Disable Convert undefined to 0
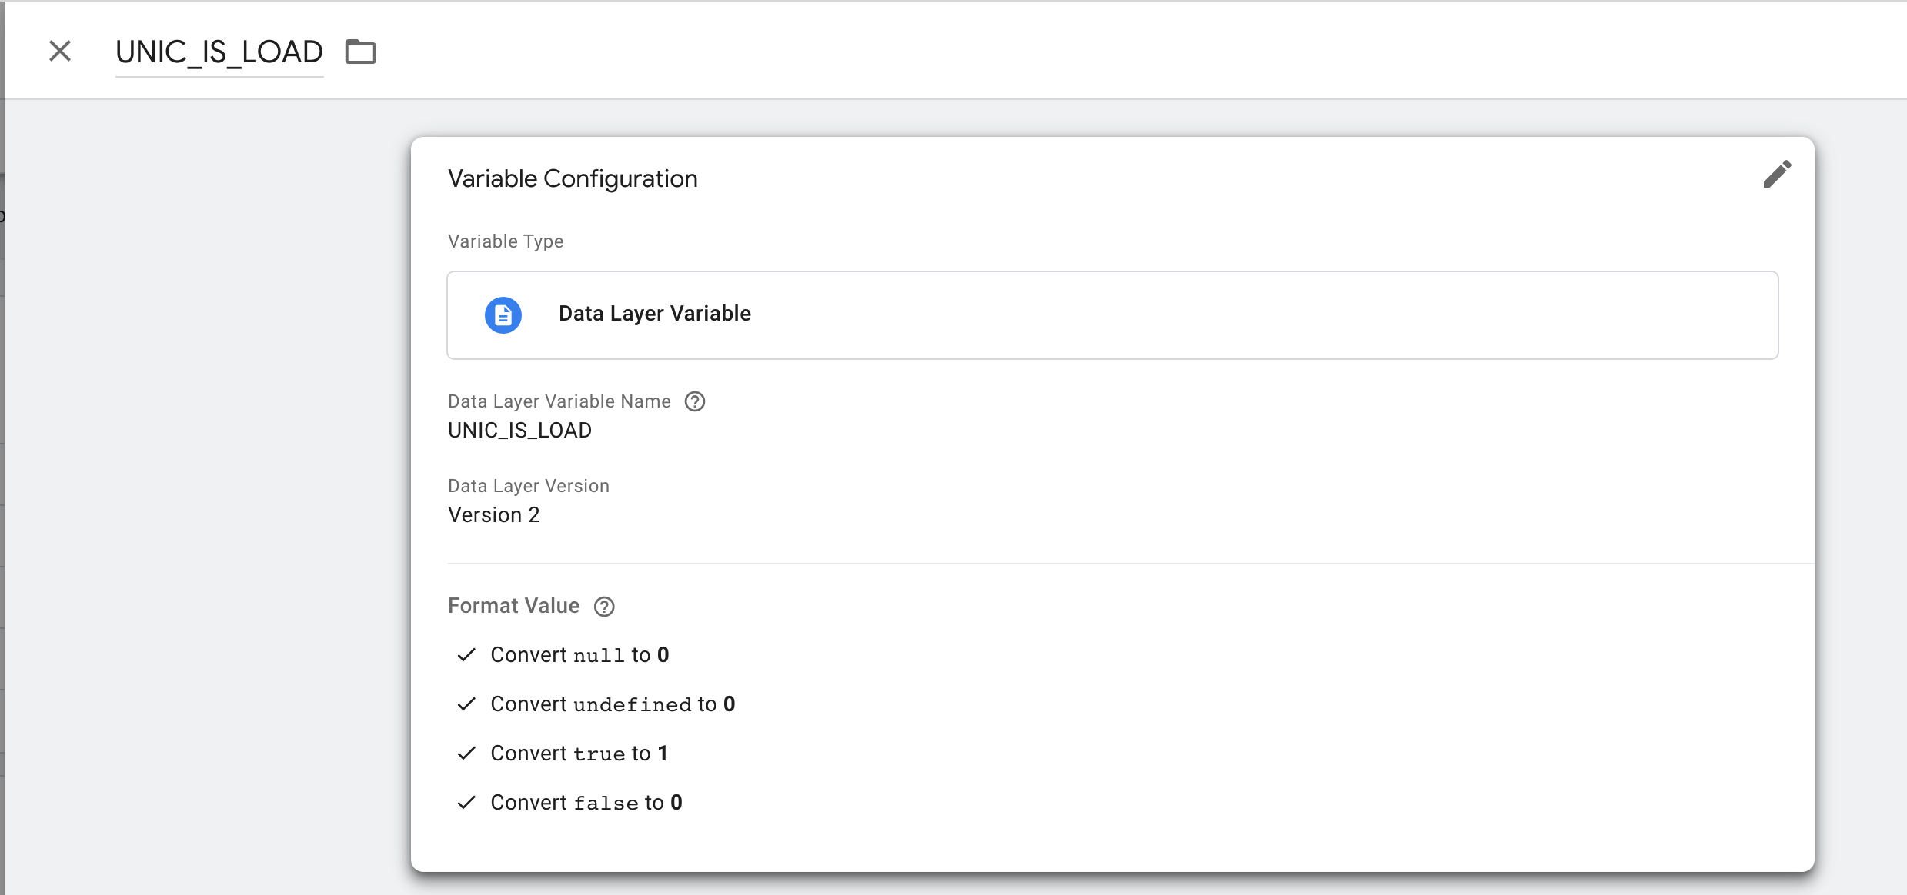Image resolution: width=1907 pixels, height=895 pixels. (466, 704)
